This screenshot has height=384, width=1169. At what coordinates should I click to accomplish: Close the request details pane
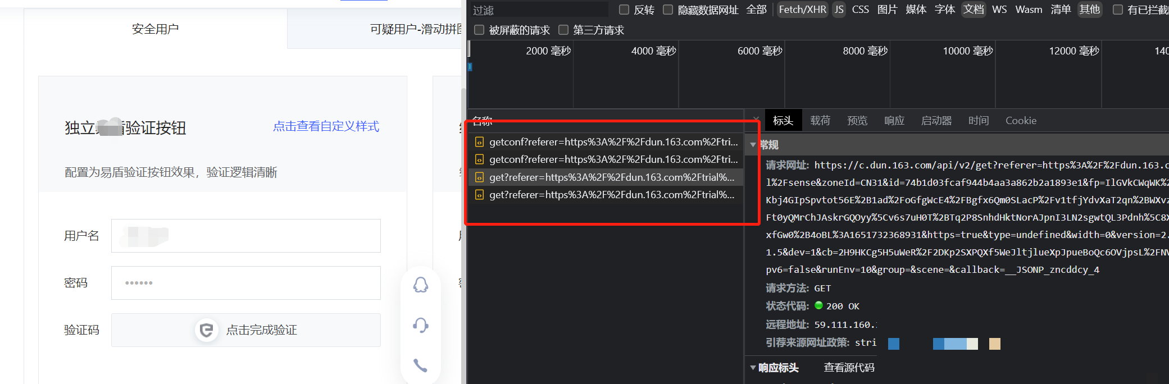click(756, 120)
